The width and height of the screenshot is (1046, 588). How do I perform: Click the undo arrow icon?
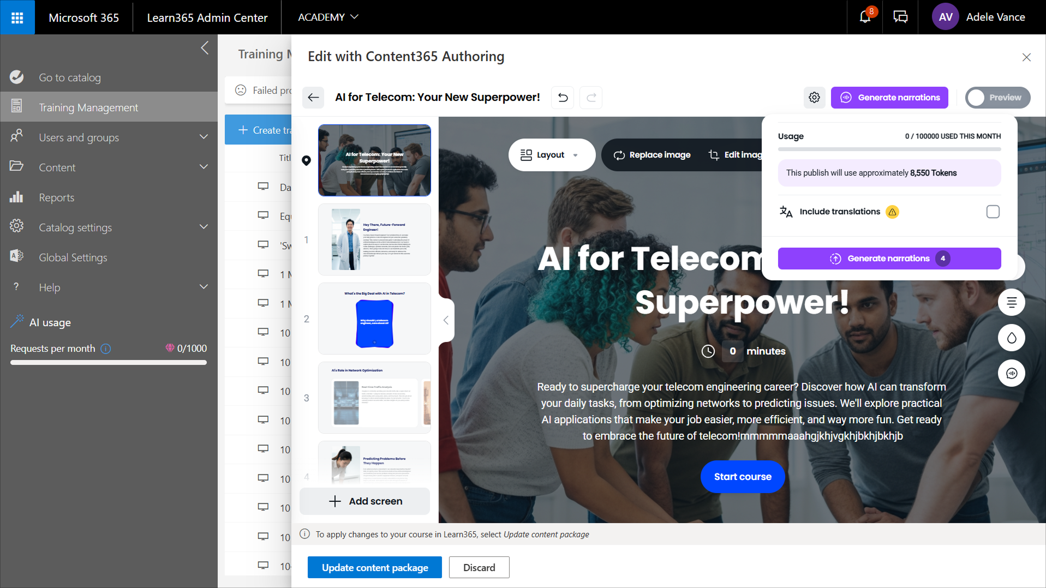click(x=563, y=98)
